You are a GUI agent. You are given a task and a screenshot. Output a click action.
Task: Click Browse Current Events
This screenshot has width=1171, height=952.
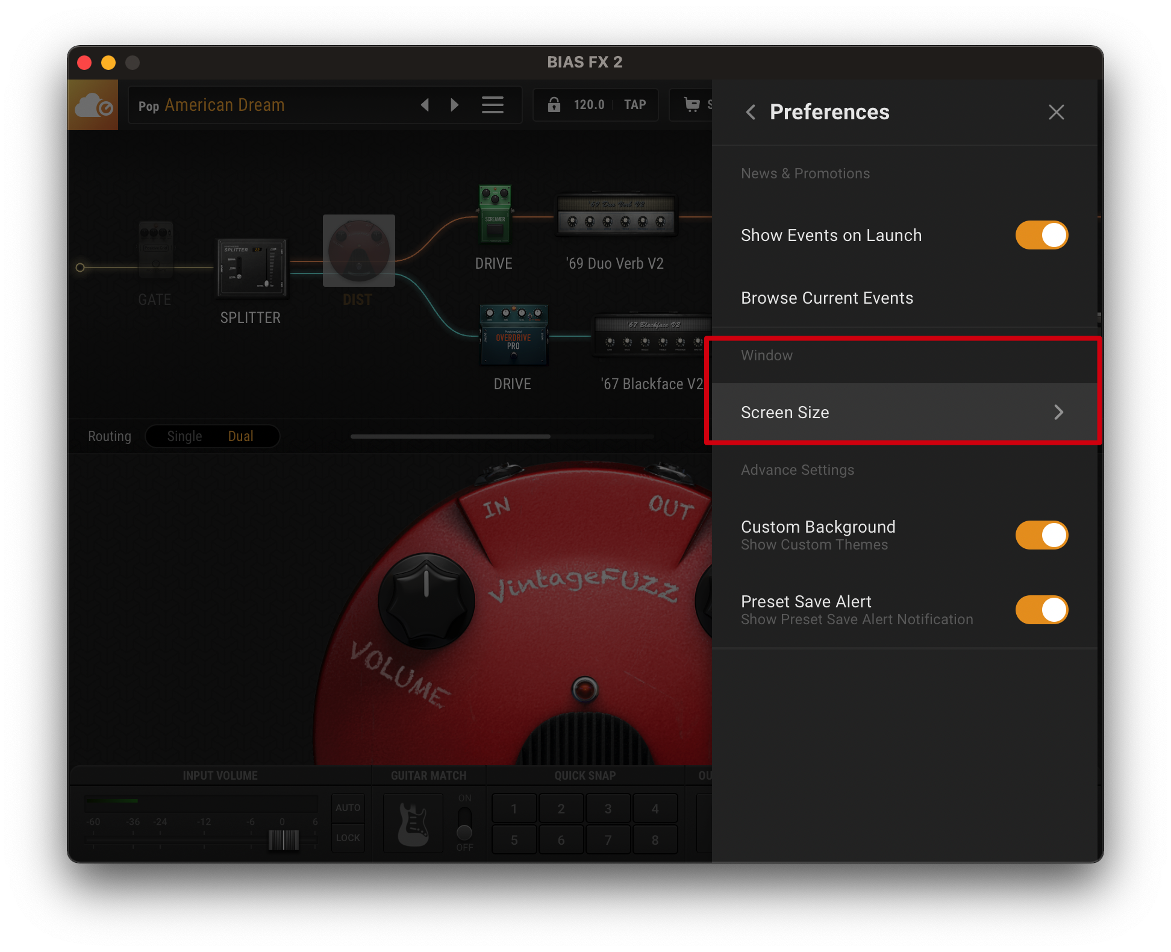[x=826, y=298]
